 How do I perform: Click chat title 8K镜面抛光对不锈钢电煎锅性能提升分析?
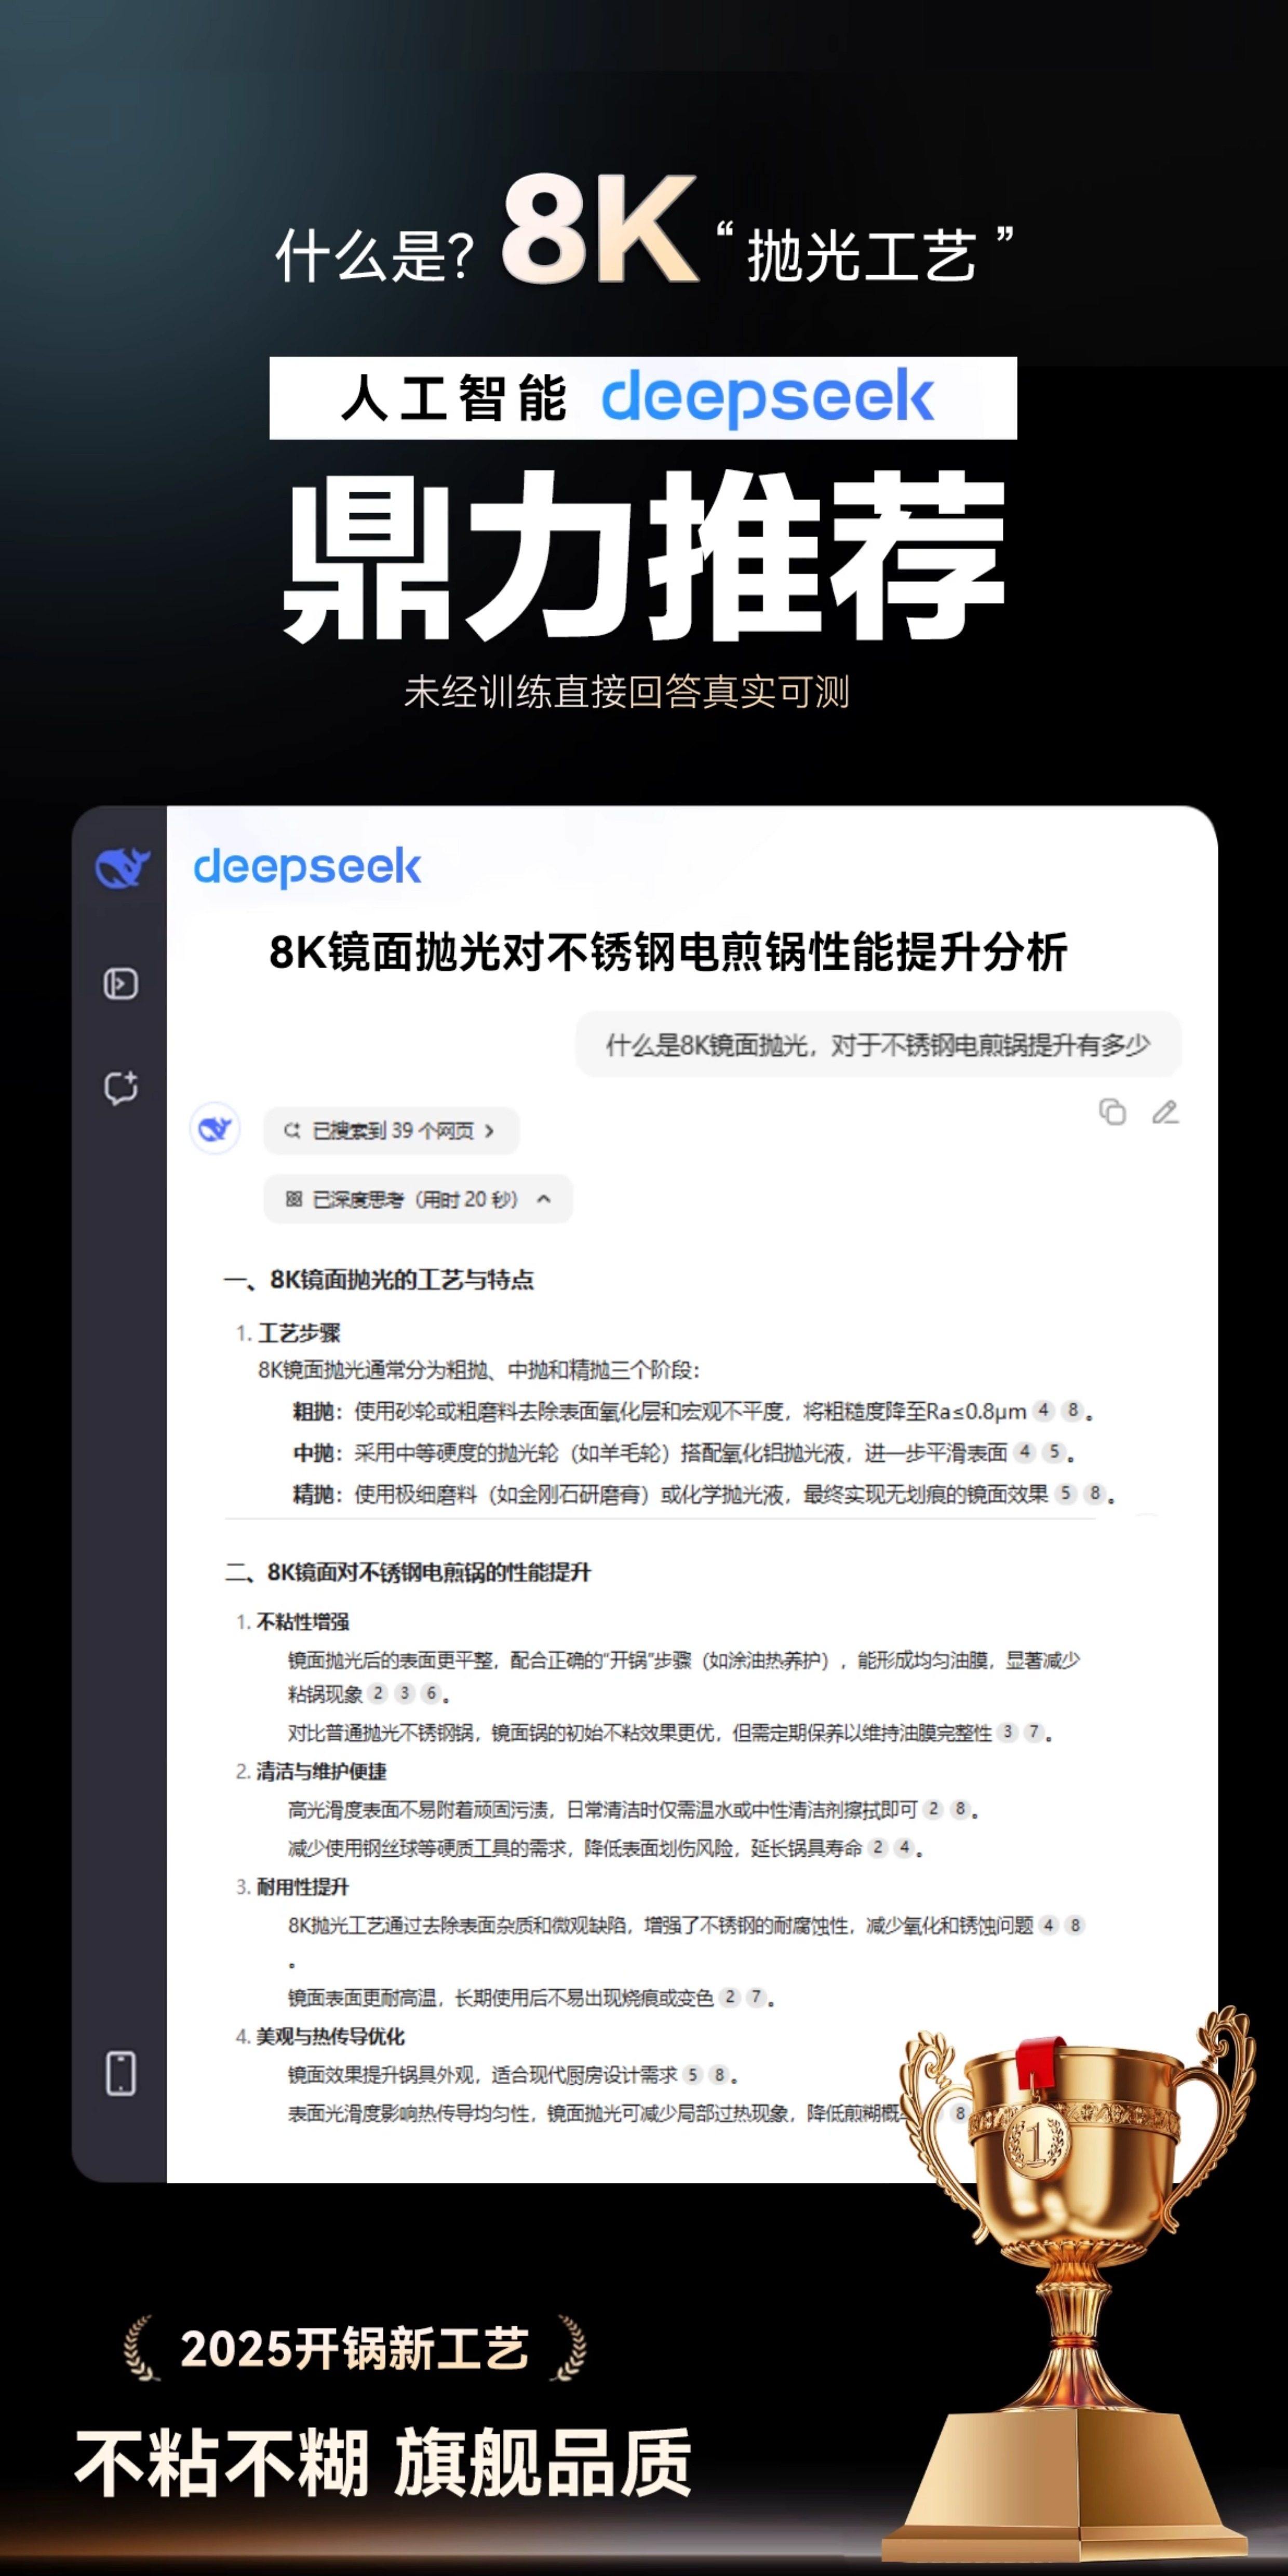668,952
